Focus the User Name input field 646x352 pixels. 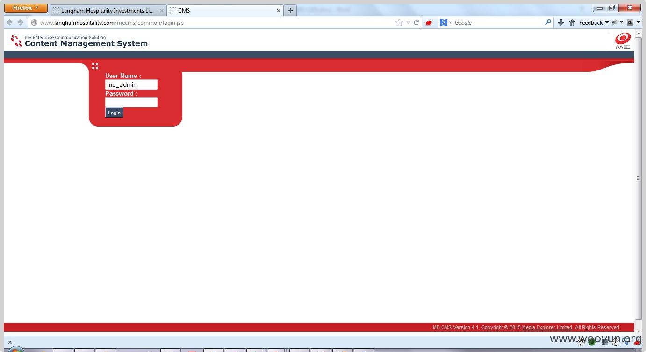[131, 84]
